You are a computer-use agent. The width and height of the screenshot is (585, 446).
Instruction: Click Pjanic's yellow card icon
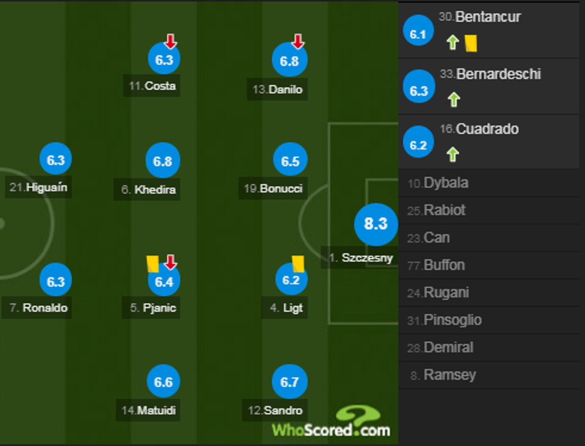pyautogui.click(x=152, y=263)
